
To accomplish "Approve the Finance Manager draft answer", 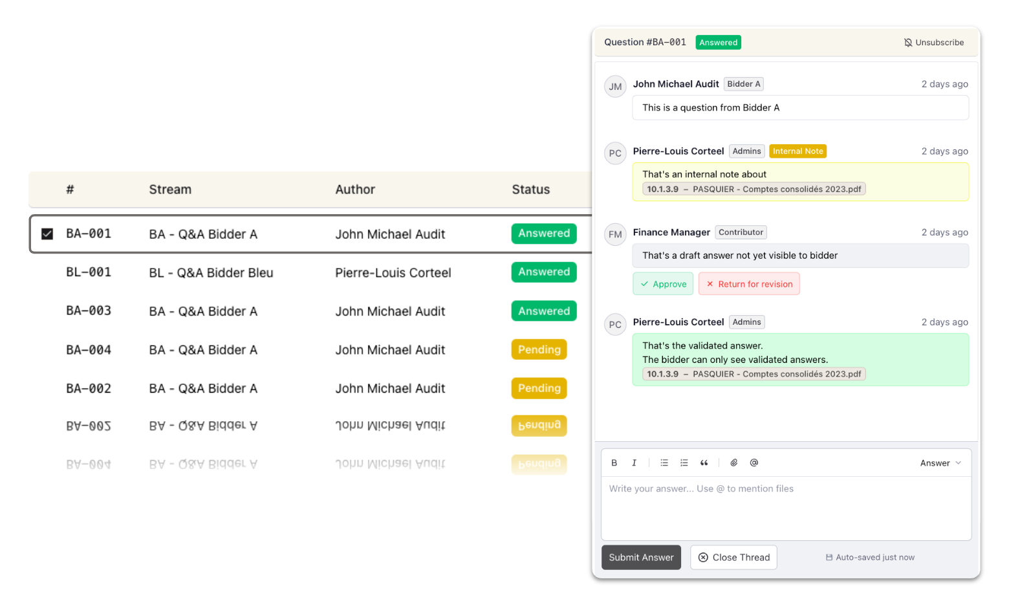I will tap(663, 284).
